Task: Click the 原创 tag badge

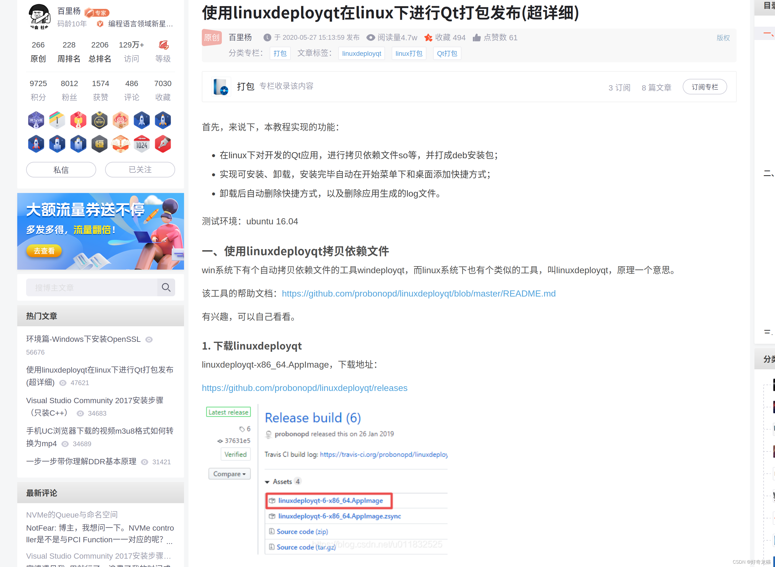Action: click(x=212, y=37)
